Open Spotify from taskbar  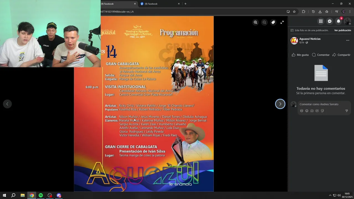[41, 195]
